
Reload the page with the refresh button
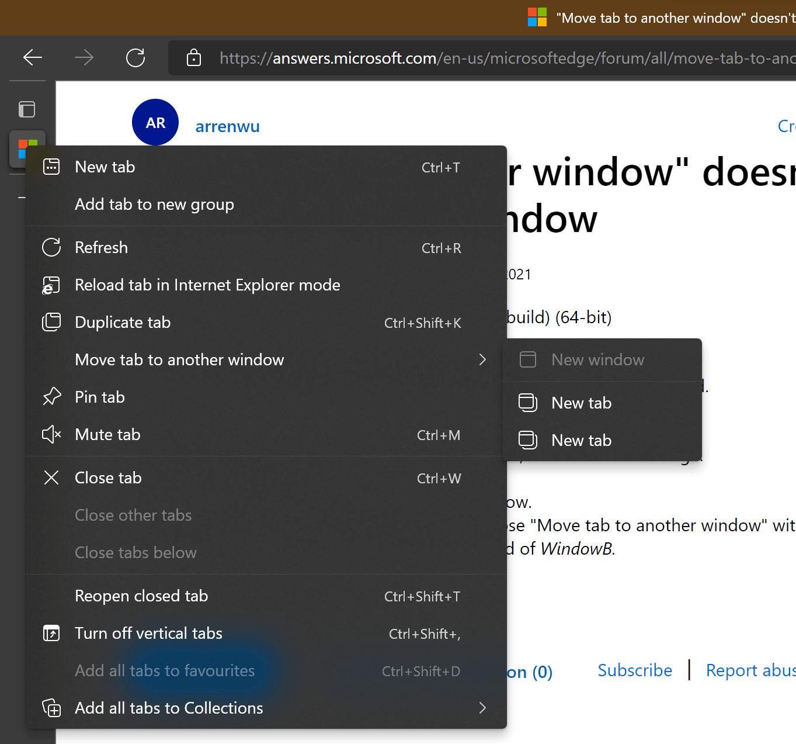(135, 57)
